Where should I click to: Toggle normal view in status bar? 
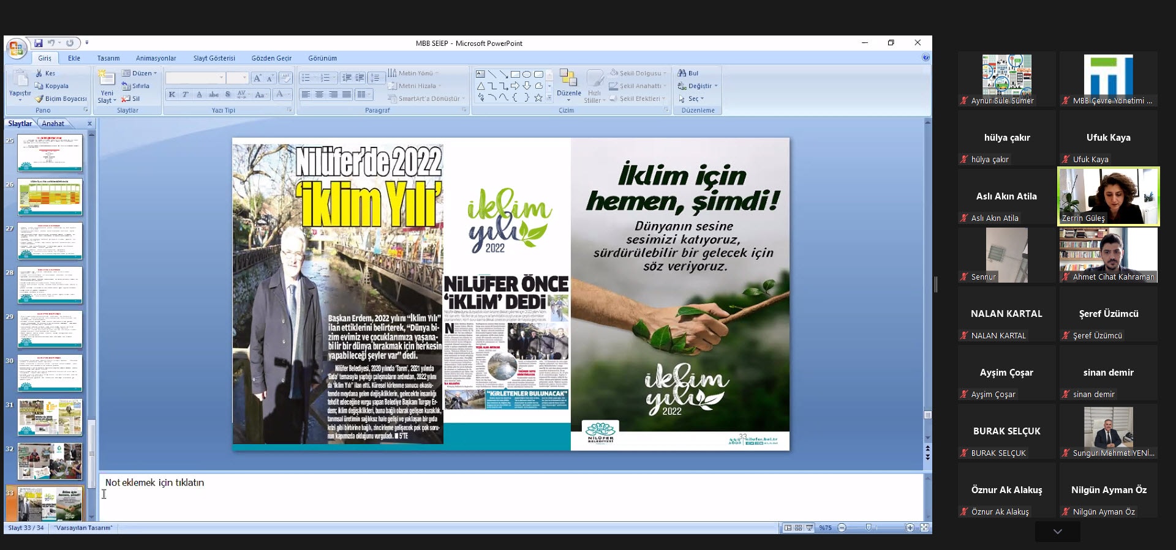coord(788,527)
